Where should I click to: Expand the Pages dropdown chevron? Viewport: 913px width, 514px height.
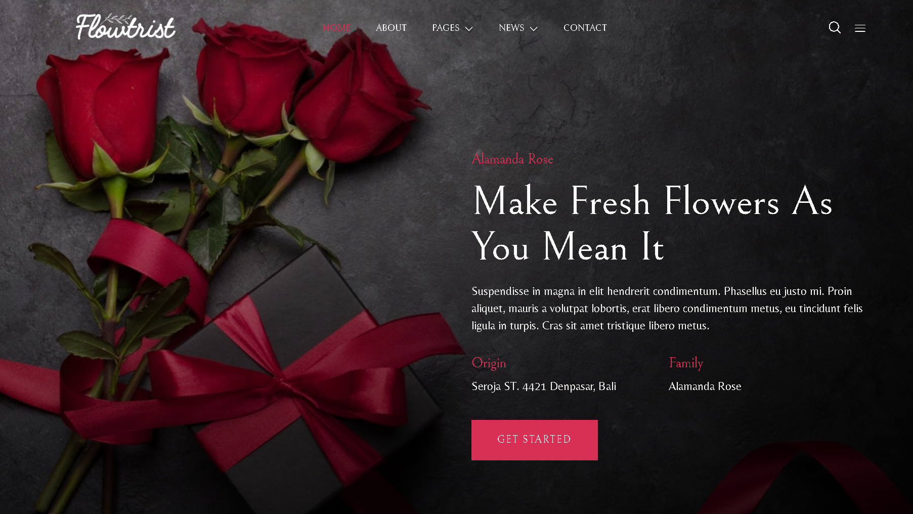coord(469,29)
